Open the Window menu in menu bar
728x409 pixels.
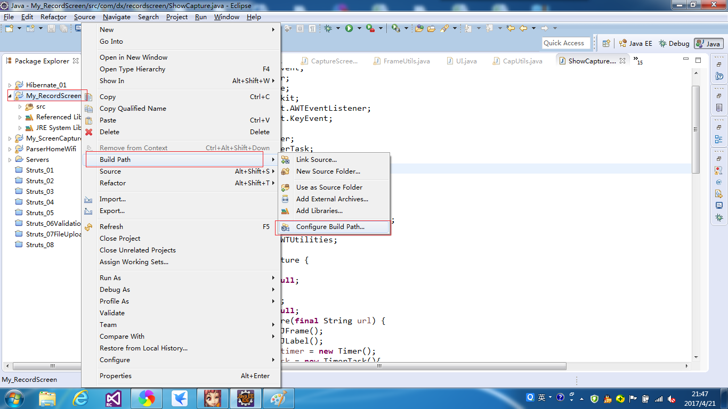coord(227,17)
